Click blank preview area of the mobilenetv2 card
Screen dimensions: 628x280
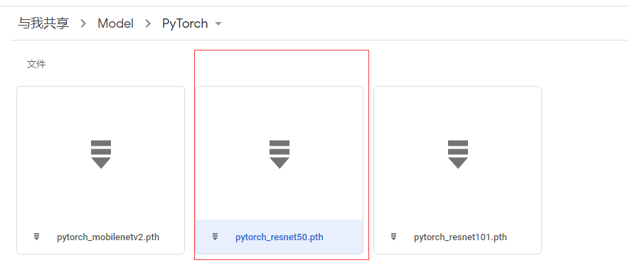(x=101, y=112)
